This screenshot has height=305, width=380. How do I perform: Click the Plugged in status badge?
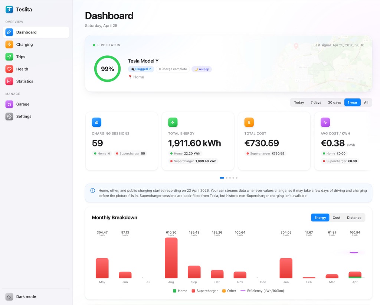(x=141, y=69)
